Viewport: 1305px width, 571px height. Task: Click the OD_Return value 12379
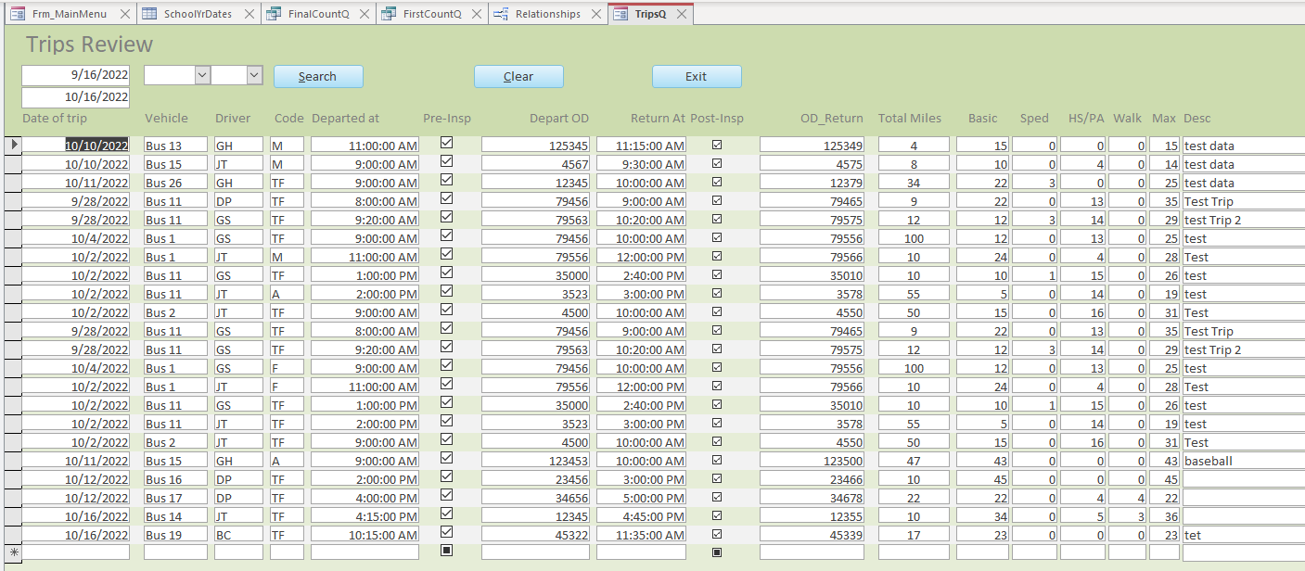(x=812, y=182)
